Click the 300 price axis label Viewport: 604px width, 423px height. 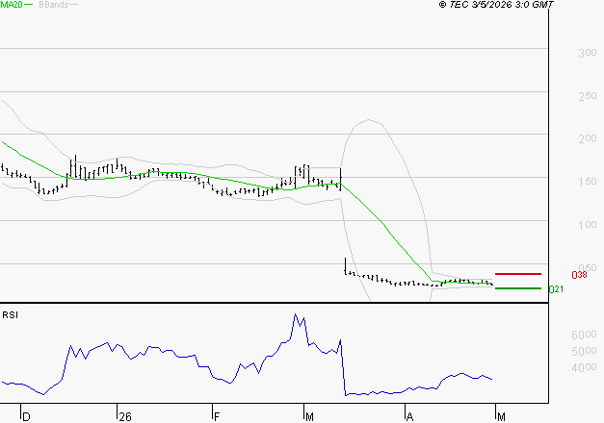588,53
